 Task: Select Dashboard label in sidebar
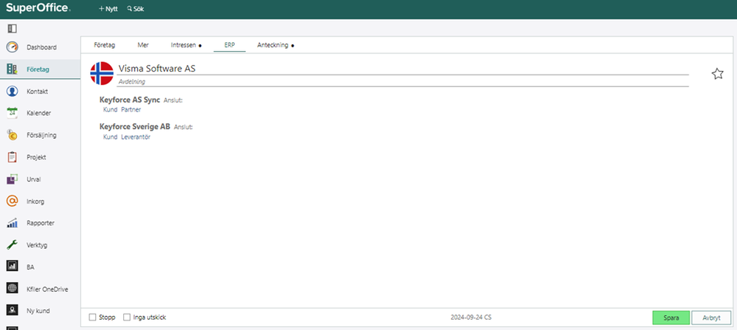click(42, 47)
